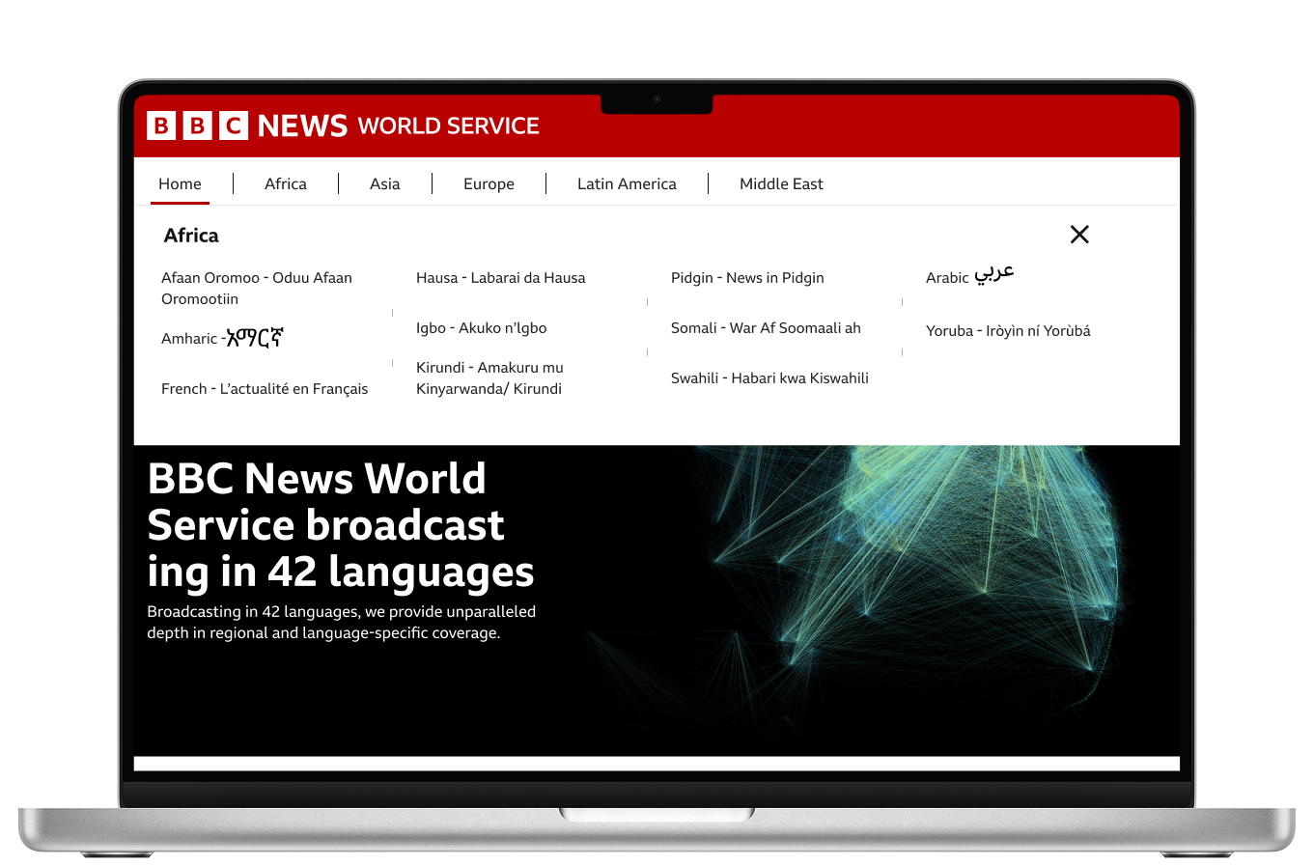Close the Africa languages menu
Image resolution: width=1314 pixels, height=866 pixels.
pos(1079,235)
